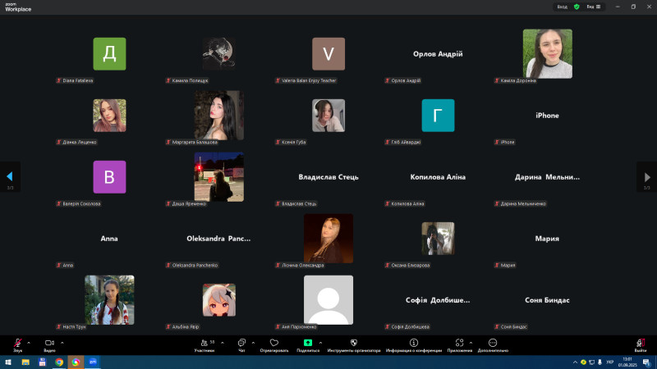Leave the meeting with Выйти
Image resolution: width=657 pixels, height=369 pixels.
(x=640, y=343)
